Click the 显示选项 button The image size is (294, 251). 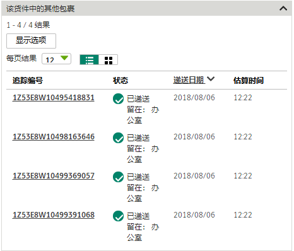click(31, 41)
